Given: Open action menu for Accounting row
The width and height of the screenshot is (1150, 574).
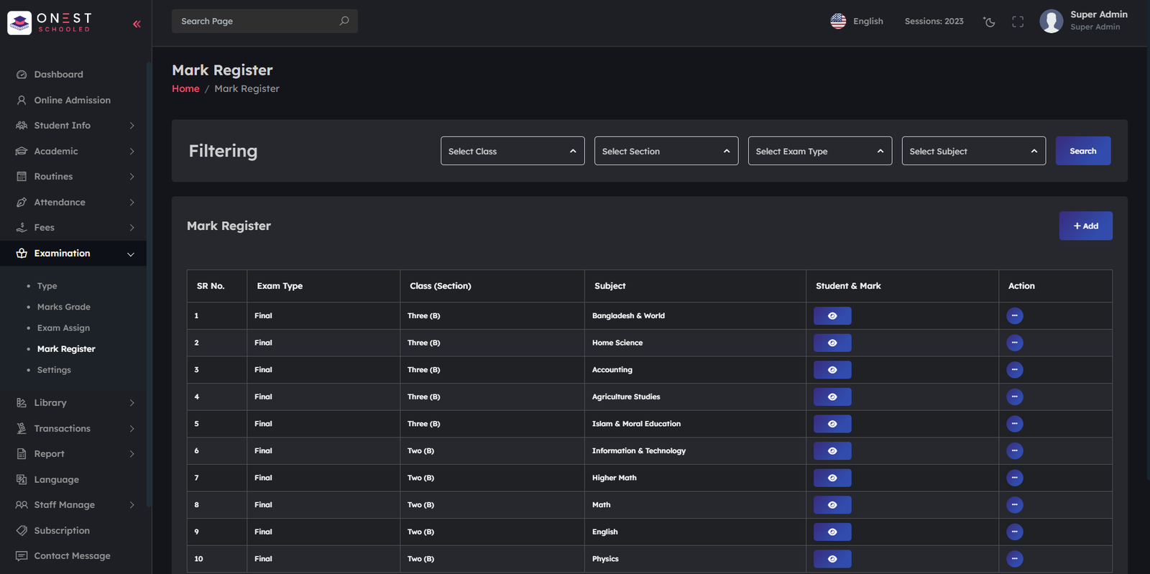Looking at the screenshot, I should 1014,370.
